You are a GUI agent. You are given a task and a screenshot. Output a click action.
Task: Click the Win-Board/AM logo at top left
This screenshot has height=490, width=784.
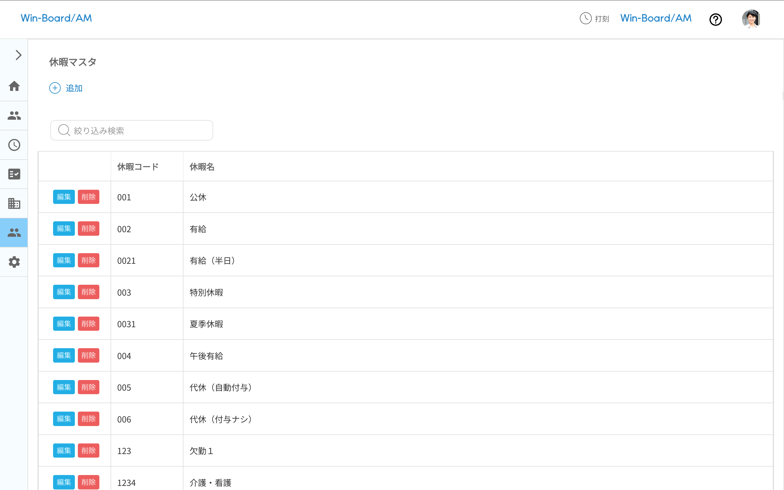click(56, 18)
